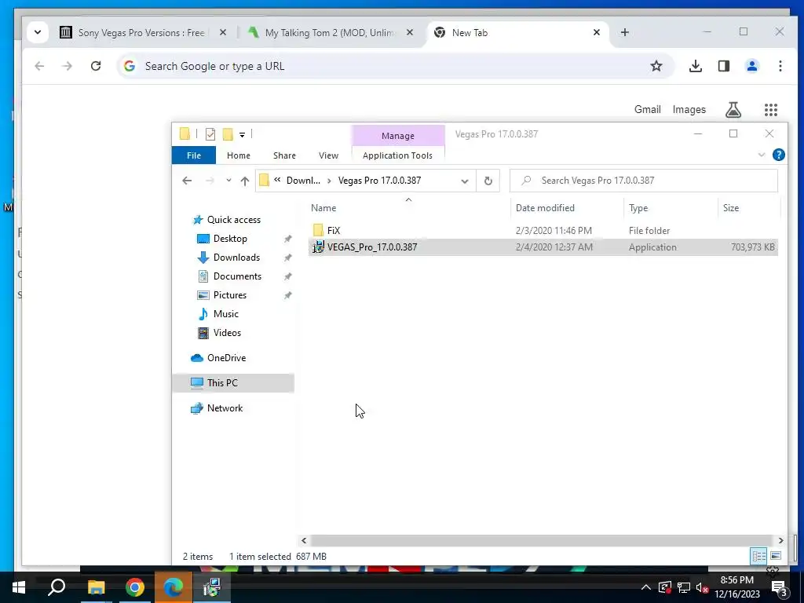Open Chrome downloads
This screenshot has height=603, width=804.
(x=696, y=66)
